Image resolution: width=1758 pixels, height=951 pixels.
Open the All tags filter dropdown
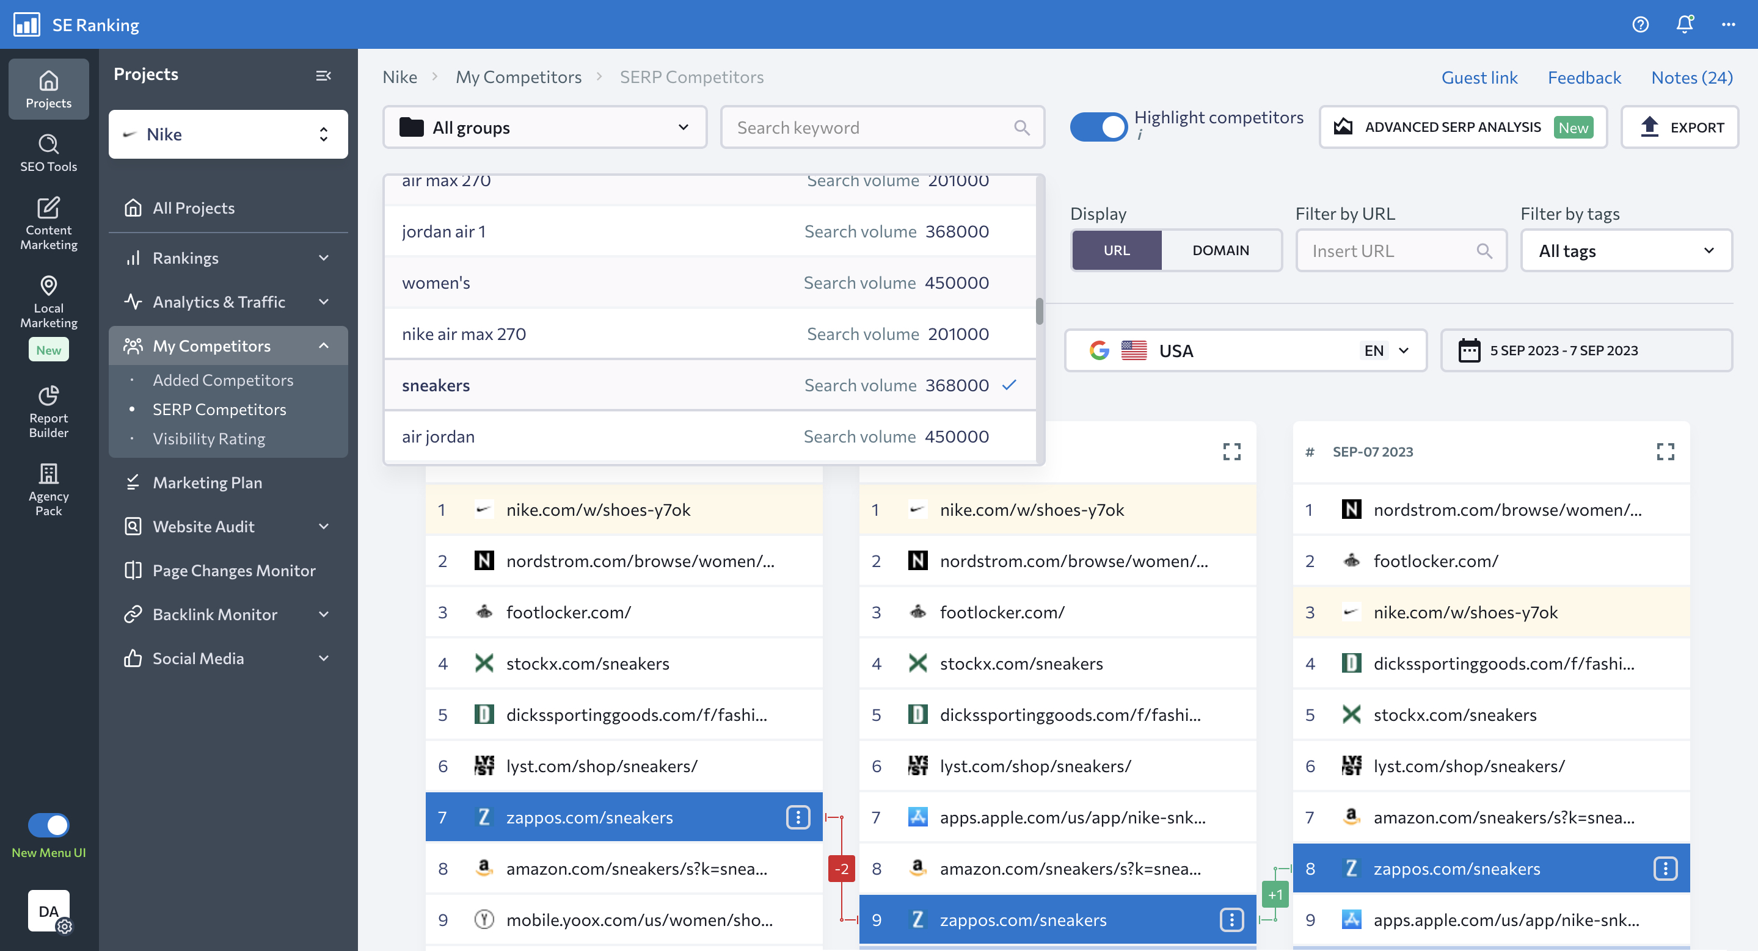[1625, 251]
